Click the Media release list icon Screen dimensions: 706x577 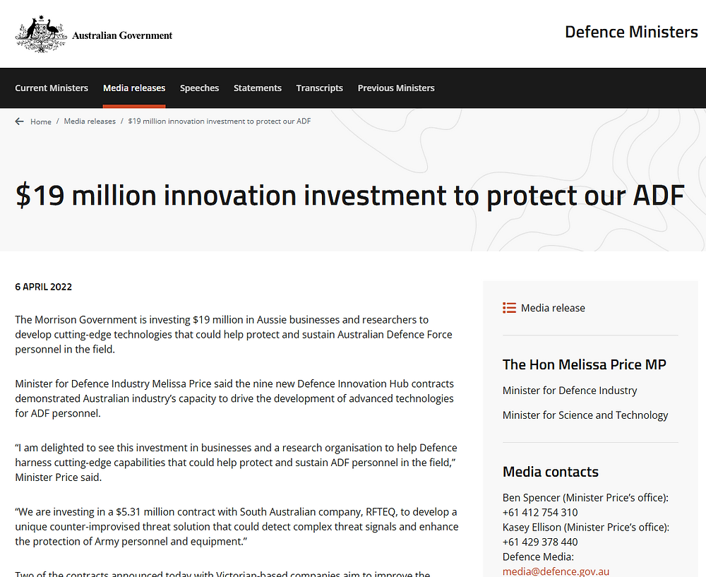[509, 308]
